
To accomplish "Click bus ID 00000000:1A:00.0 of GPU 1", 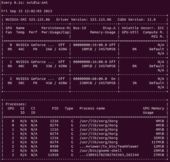I will [x=90, y=62].
